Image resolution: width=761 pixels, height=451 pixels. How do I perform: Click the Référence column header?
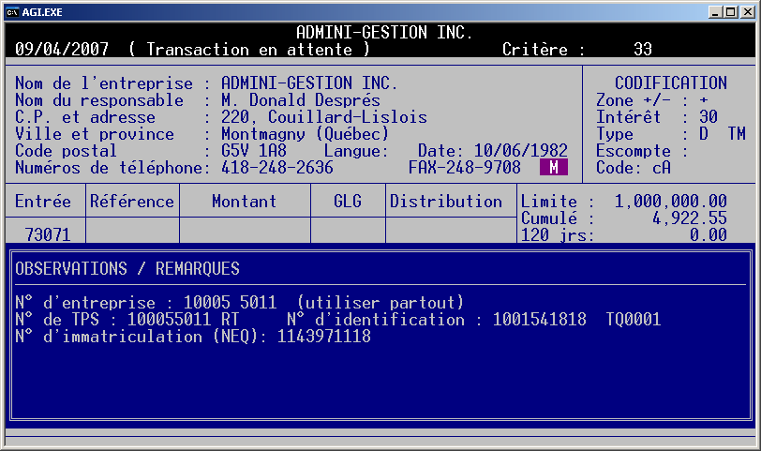[132, 201]
